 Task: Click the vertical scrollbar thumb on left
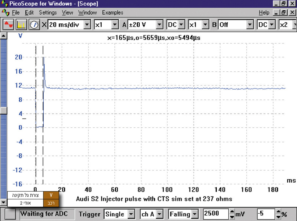[3, 110]
